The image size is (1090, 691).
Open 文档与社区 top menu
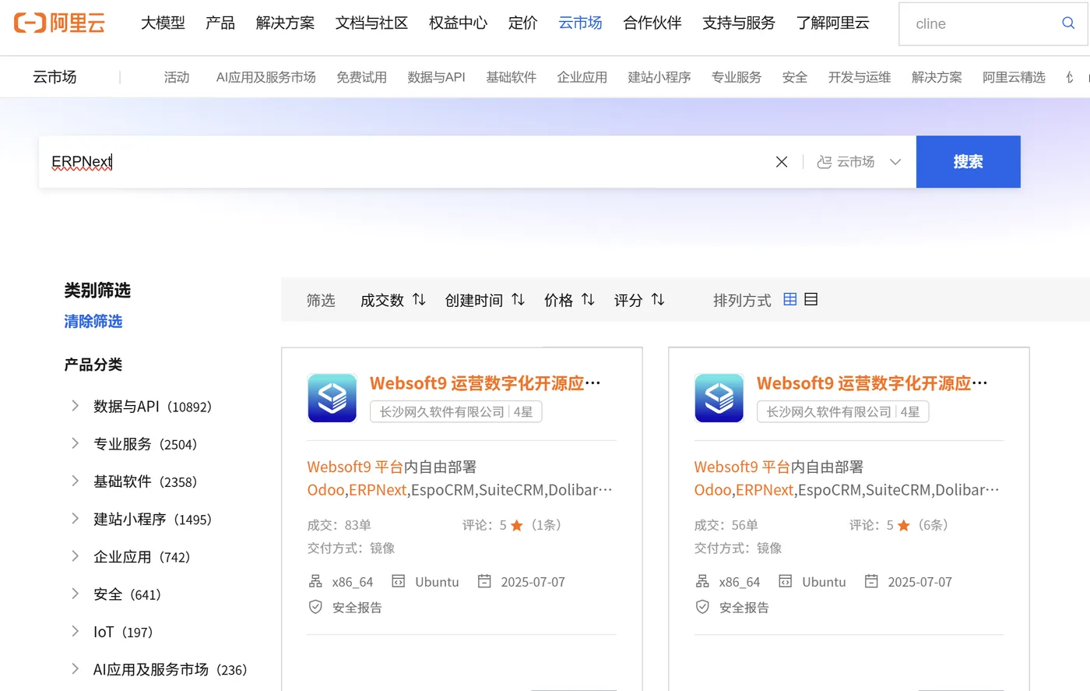tap(371, 23)
